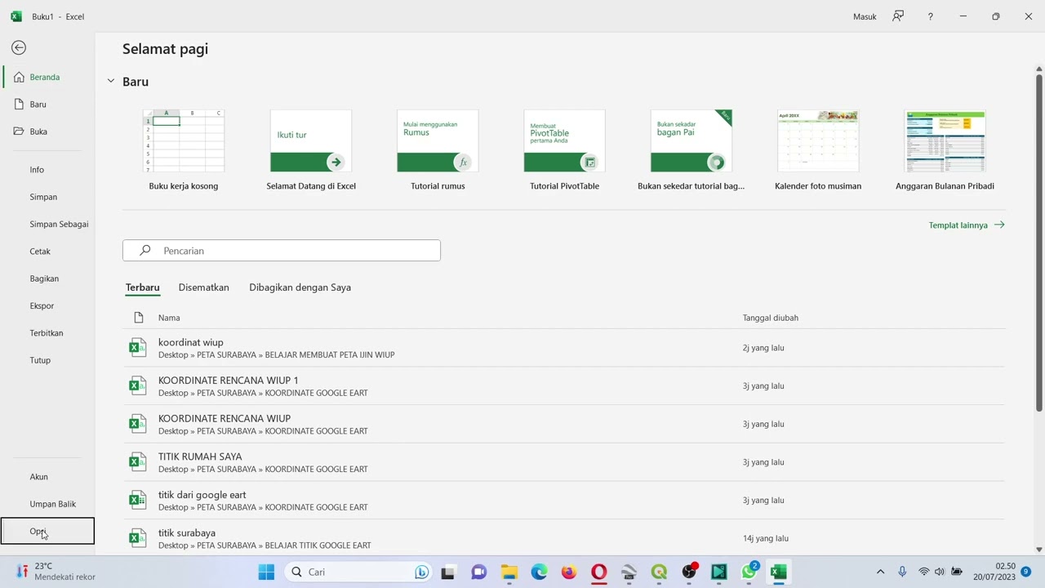Open Selamat Datang di Excel template

click(311, 151)
